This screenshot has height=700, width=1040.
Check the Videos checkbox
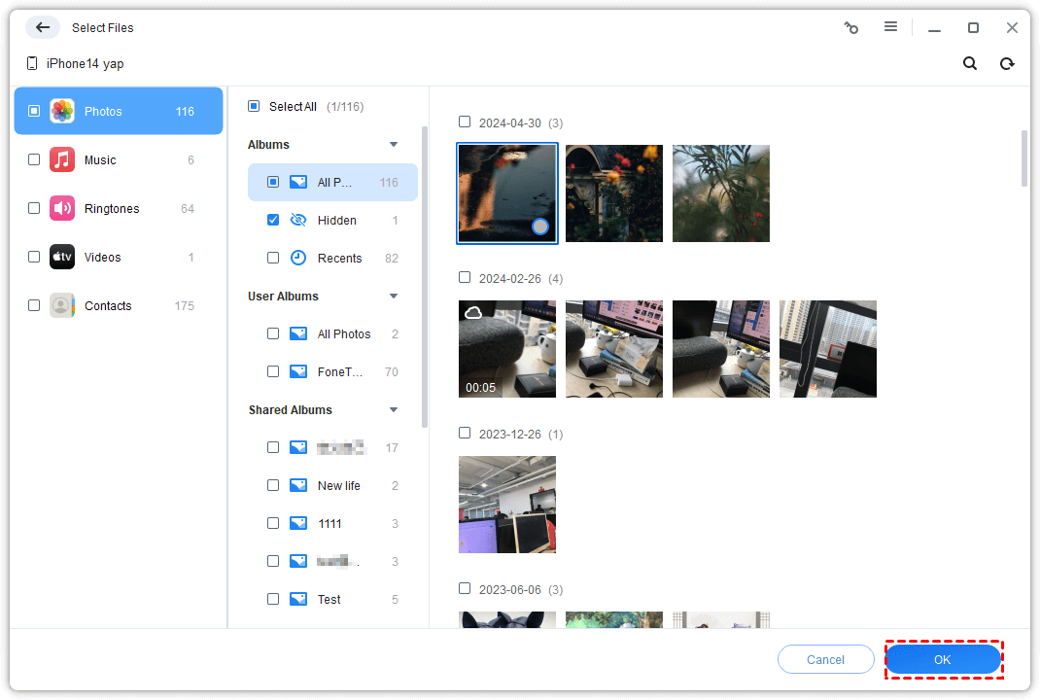tap(34, 257)
